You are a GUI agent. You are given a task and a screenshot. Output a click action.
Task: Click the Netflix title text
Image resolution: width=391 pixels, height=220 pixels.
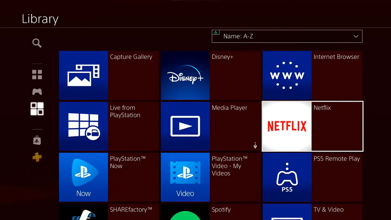(322, 108)
